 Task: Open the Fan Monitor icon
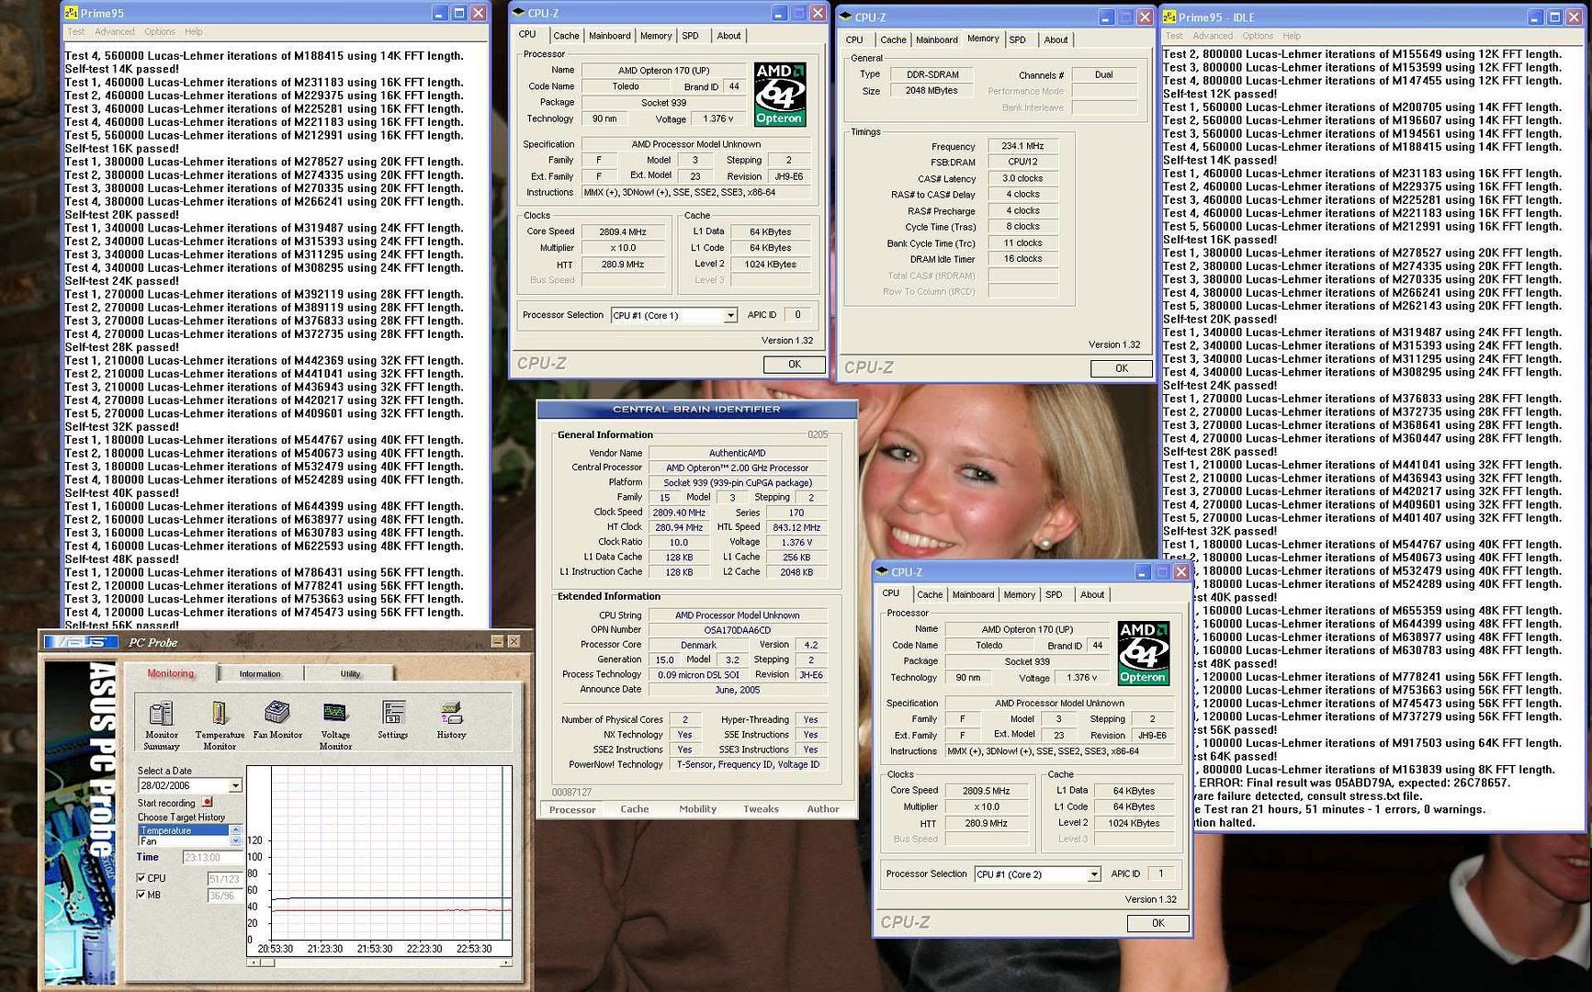click(277, 713)
